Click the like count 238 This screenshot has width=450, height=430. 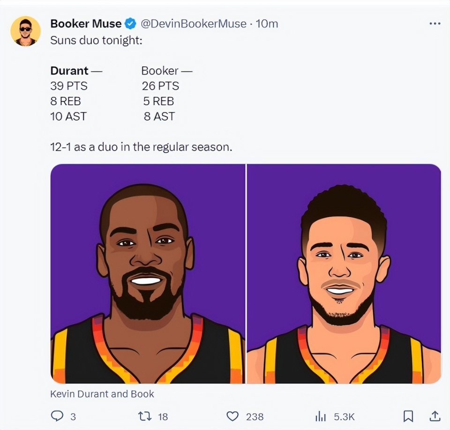pos(255,416)
